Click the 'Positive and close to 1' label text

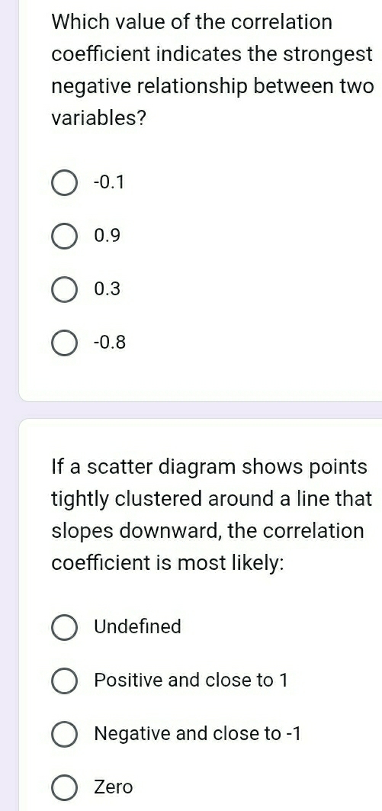click(191, 680)
